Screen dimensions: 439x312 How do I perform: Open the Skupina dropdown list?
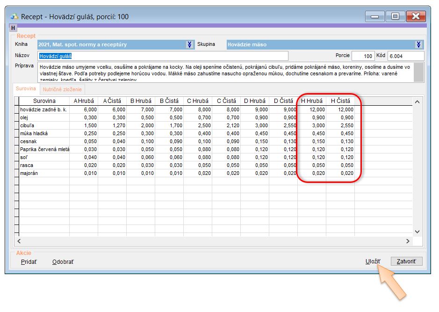pyautogui.click(x=418, y=45)
